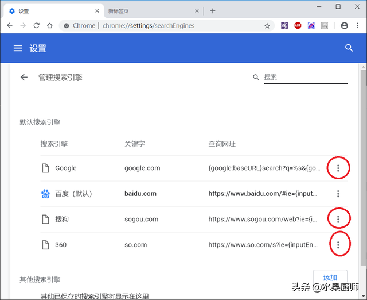The height and width of the screenshot is (300, 367).
Task: Click the 搜狗 engine name
Action: 62,219
